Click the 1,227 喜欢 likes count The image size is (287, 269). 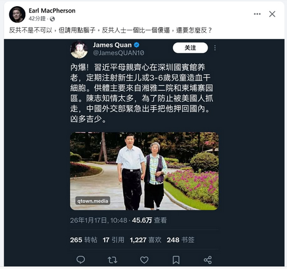[145, 240]
